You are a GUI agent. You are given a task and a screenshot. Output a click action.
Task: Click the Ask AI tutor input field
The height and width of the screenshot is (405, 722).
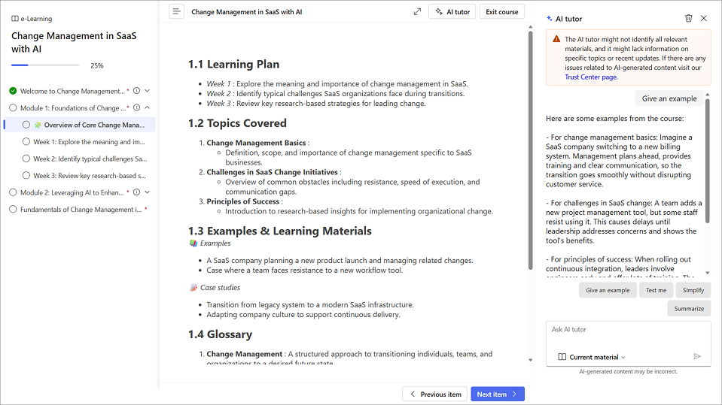coord(627,331)
